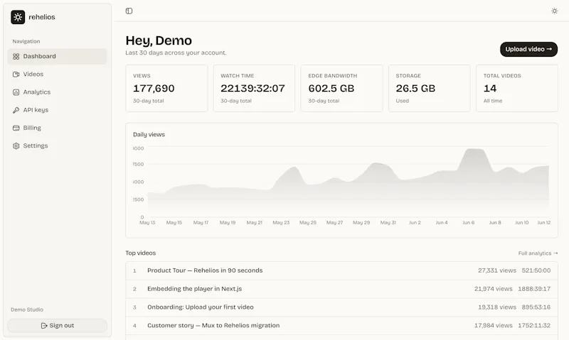Image resolution: width=569 pixels, height=340 pixels.
Task: Follow the Full analytics link
Action: pos(538,253)
